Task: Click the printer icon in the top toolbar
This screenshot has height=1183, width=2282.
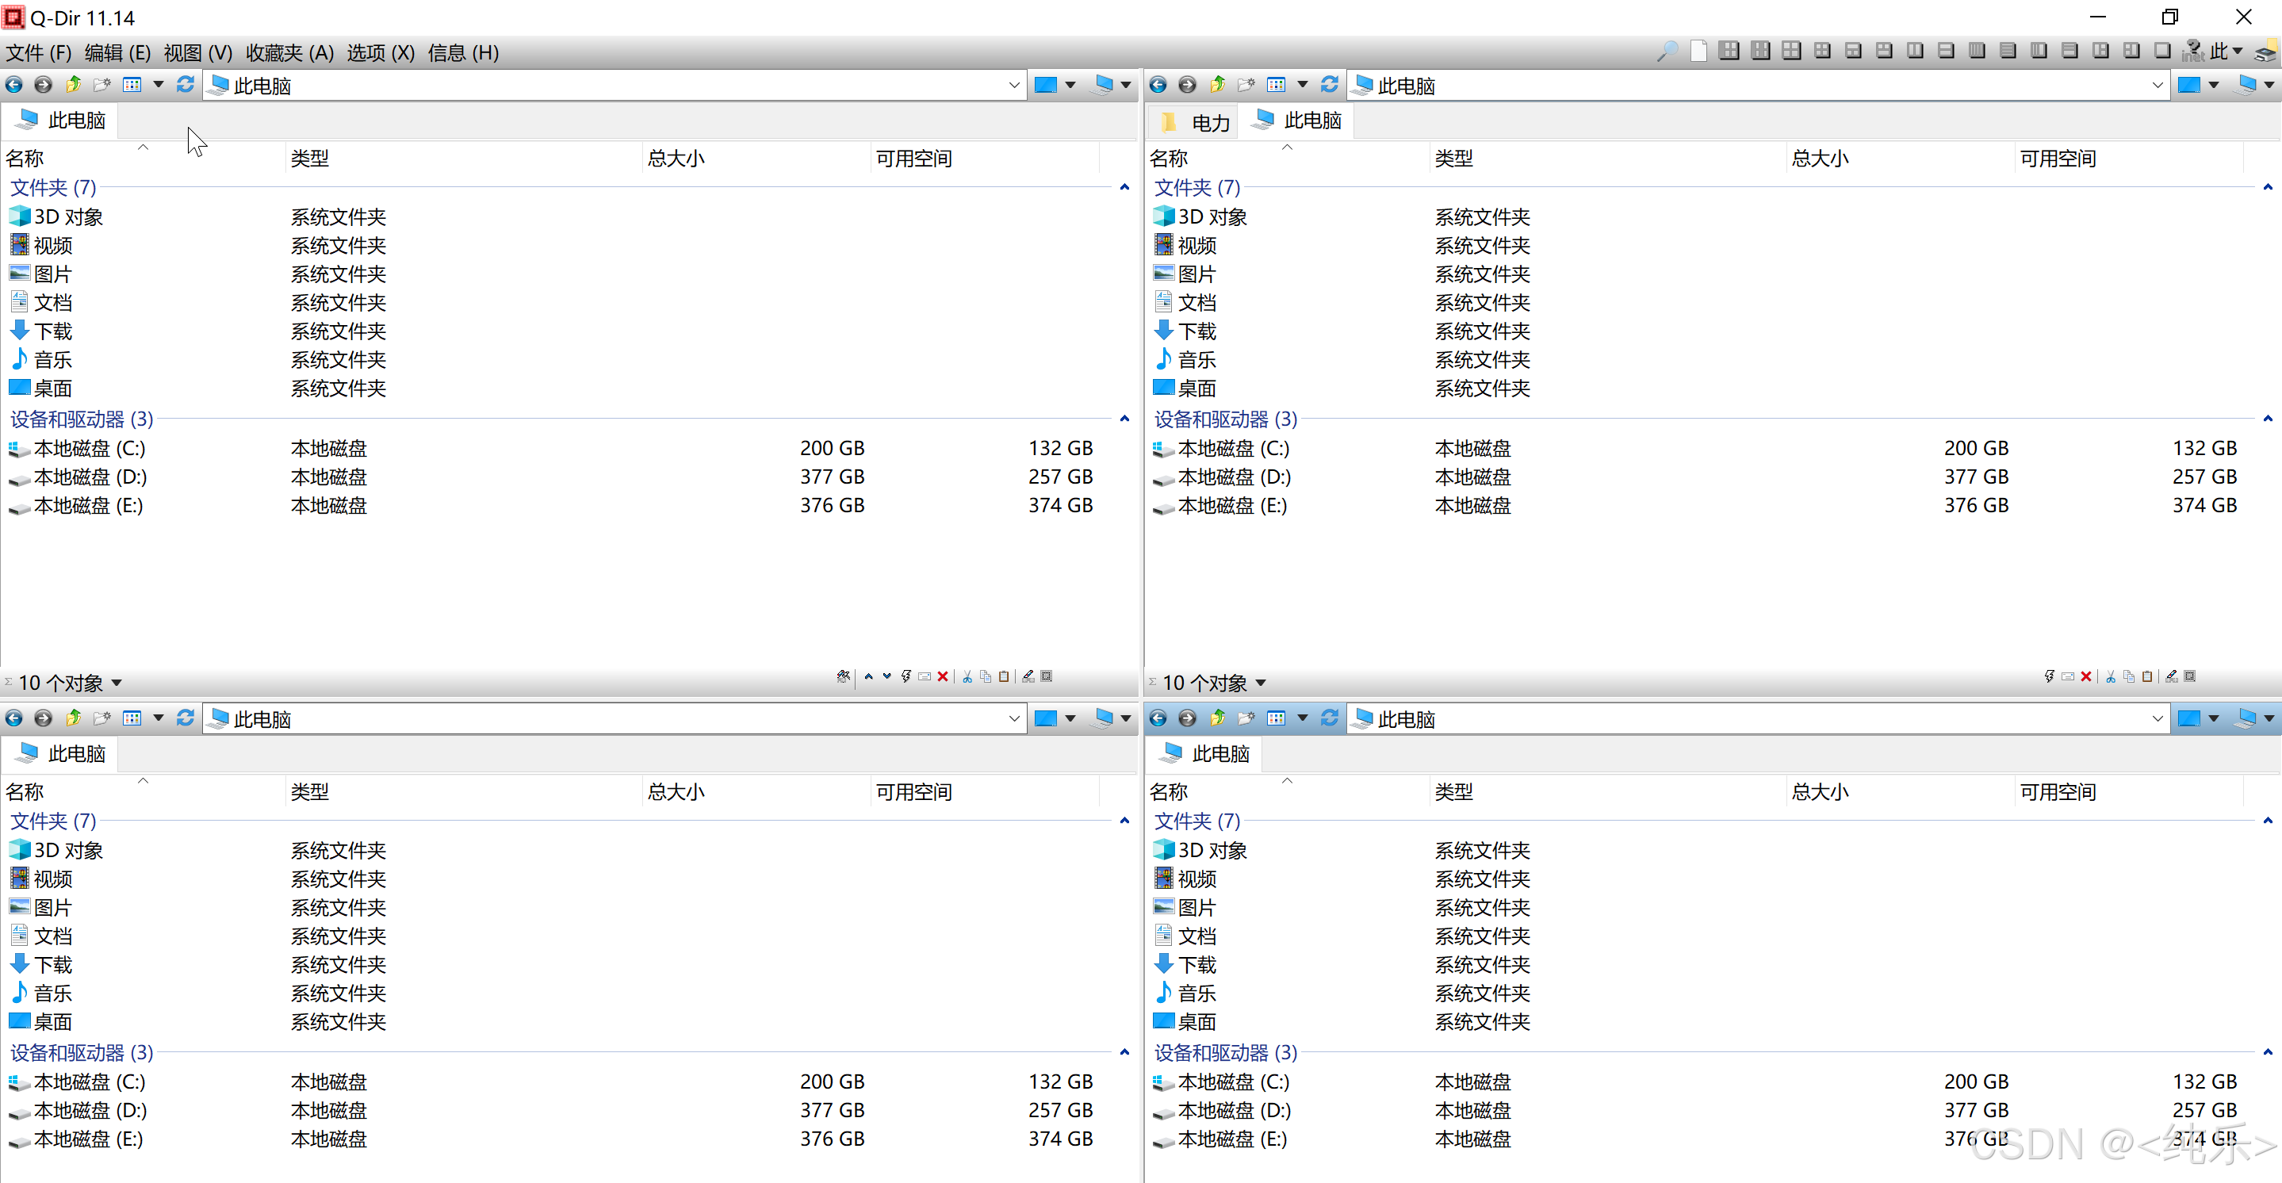Action: pyautogui.click(x=2265, y=53)
